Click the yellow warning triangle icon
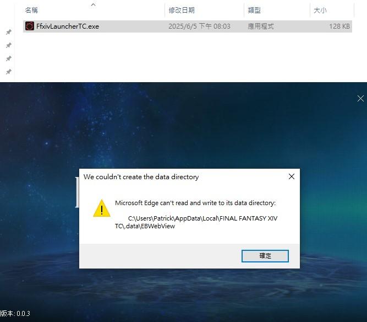This screenshot has height=322, width=367. click(102, 208)
